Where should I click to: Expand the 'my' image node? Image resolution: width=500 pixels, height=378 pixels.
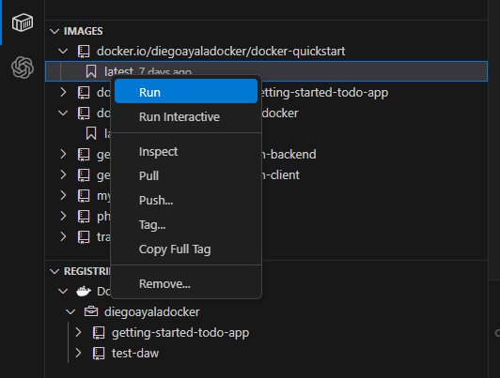tap(63, 195)
